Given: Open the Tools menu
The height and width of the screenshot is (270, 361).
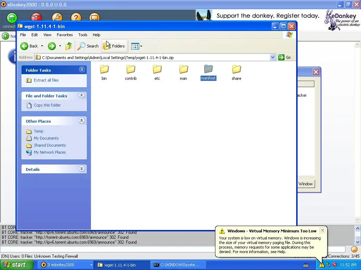Looking at the screenshot, I should 82,35.
